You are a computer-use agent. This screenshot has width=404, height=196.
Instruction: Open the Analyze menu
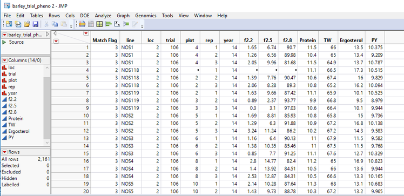point(103,16)
